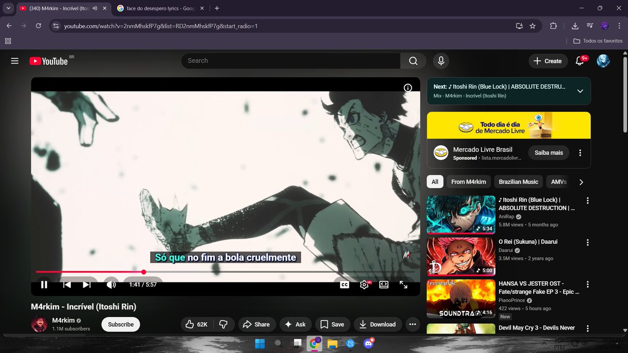This screenshot has height=353, width=628.
Task: Open browser downloads icon
Action: coord(575,26)
